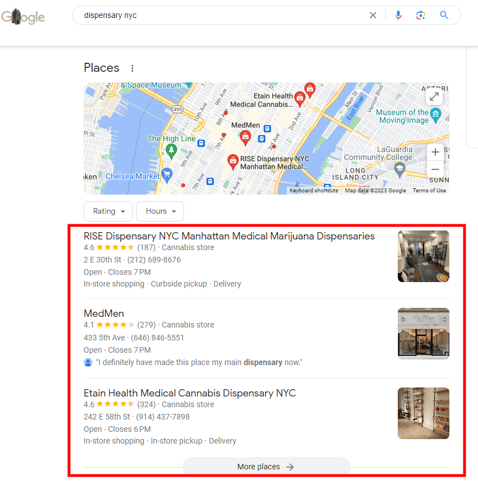The image size is (478, 489).
Task: Open the Places three-dot options menu
Action: tap(132, 68)
